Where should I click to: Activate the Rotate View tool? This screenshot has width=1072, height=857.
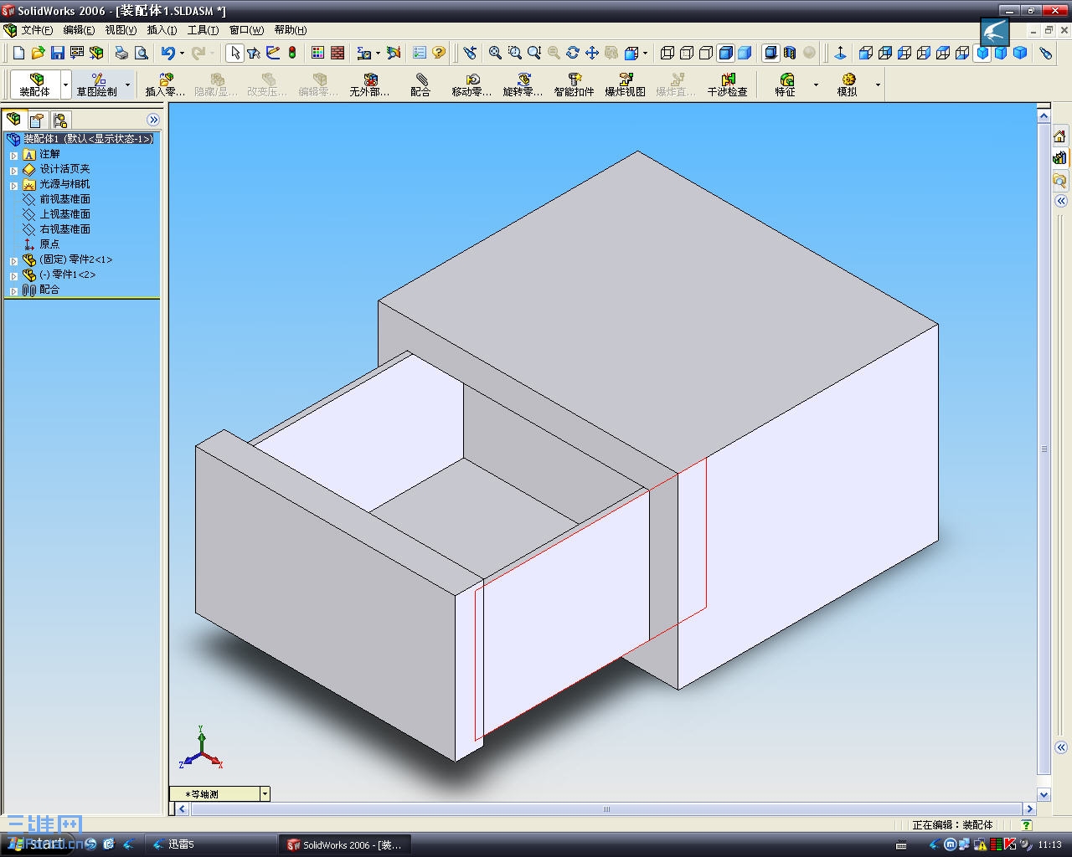pos(573,53)
